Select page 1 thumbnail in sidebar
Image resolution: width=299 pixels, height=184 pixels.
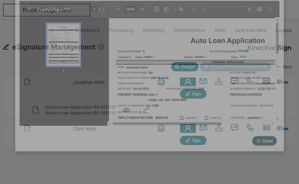point(63,45)
